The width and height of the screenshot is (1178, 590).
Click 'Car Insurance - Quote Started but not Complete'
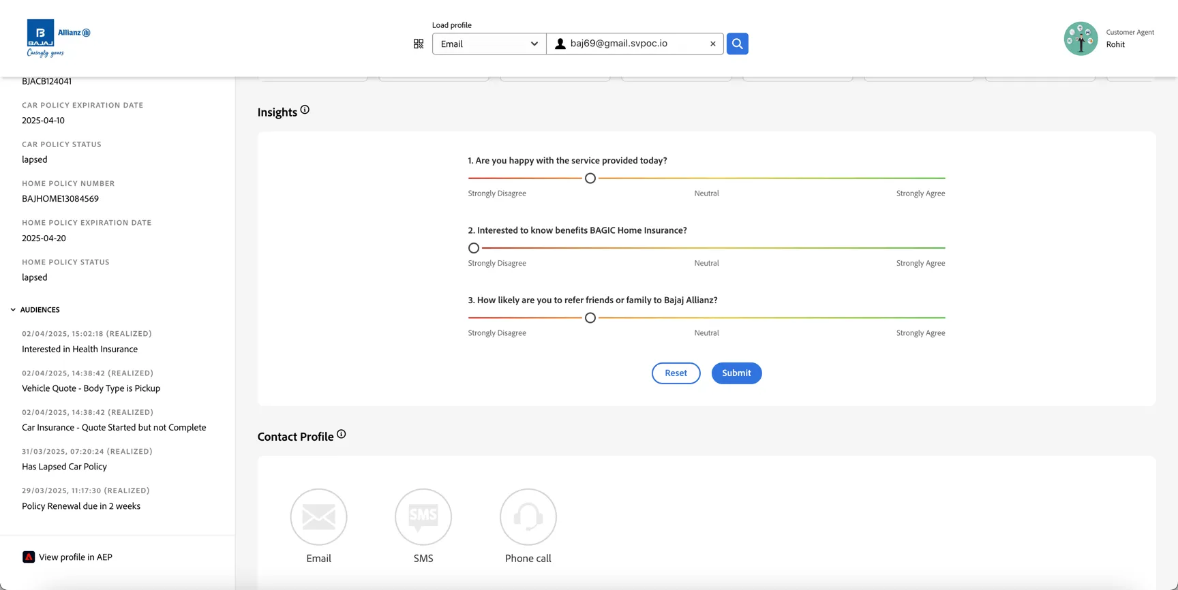pyautogui.click(x=114, y=428)
